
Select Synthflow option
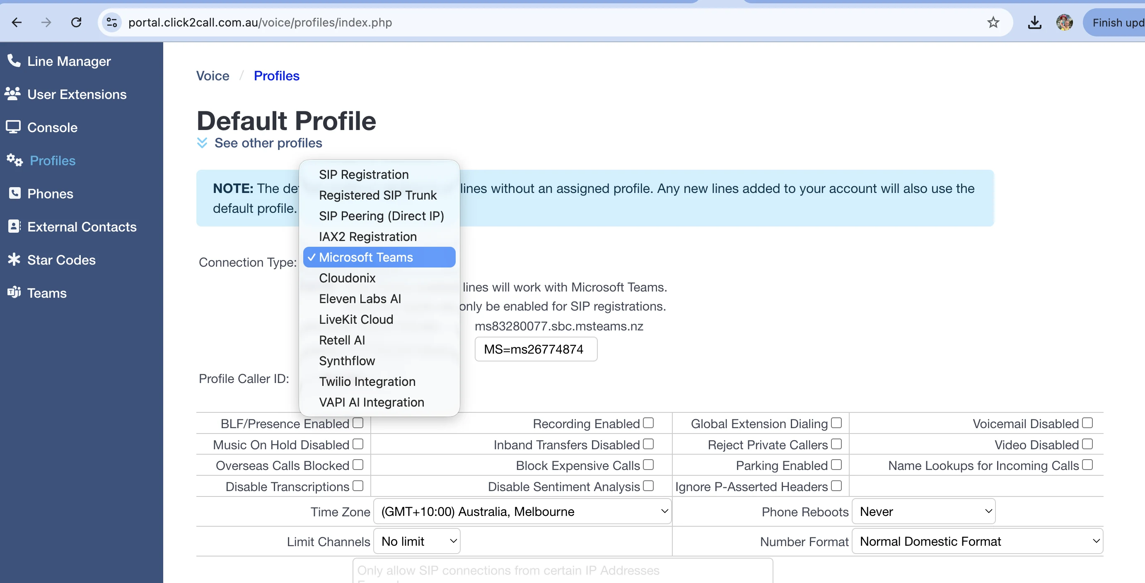[379, 361]
